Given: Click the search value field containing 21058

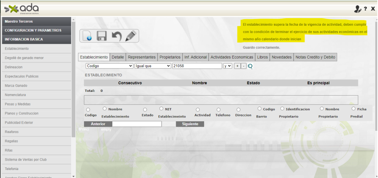Looking at the screenshot, I should [197, 66].
